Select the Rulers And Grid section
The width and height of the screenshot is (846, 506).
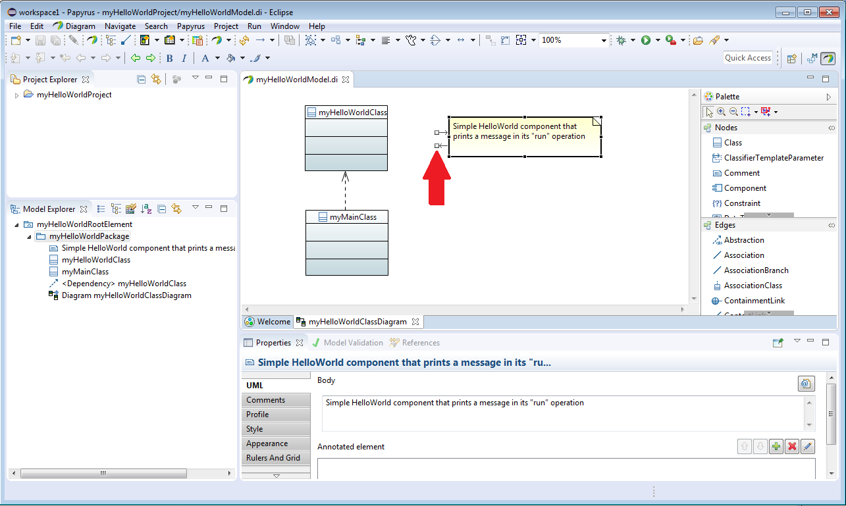click(x=276, y=458)
